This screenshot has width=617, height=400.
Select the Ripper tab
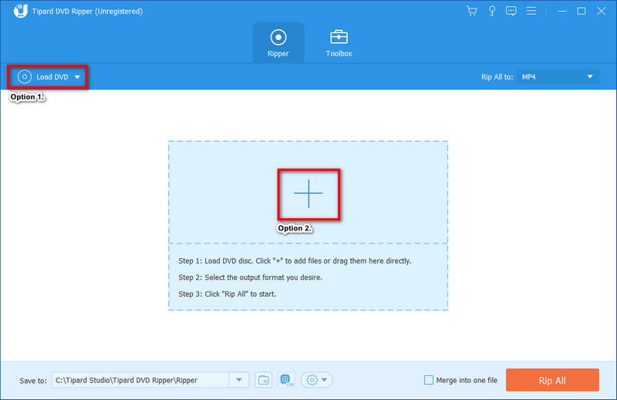tap(278, 42)
